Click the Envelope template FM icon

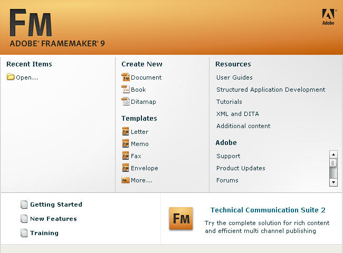(x=126, y=168)
